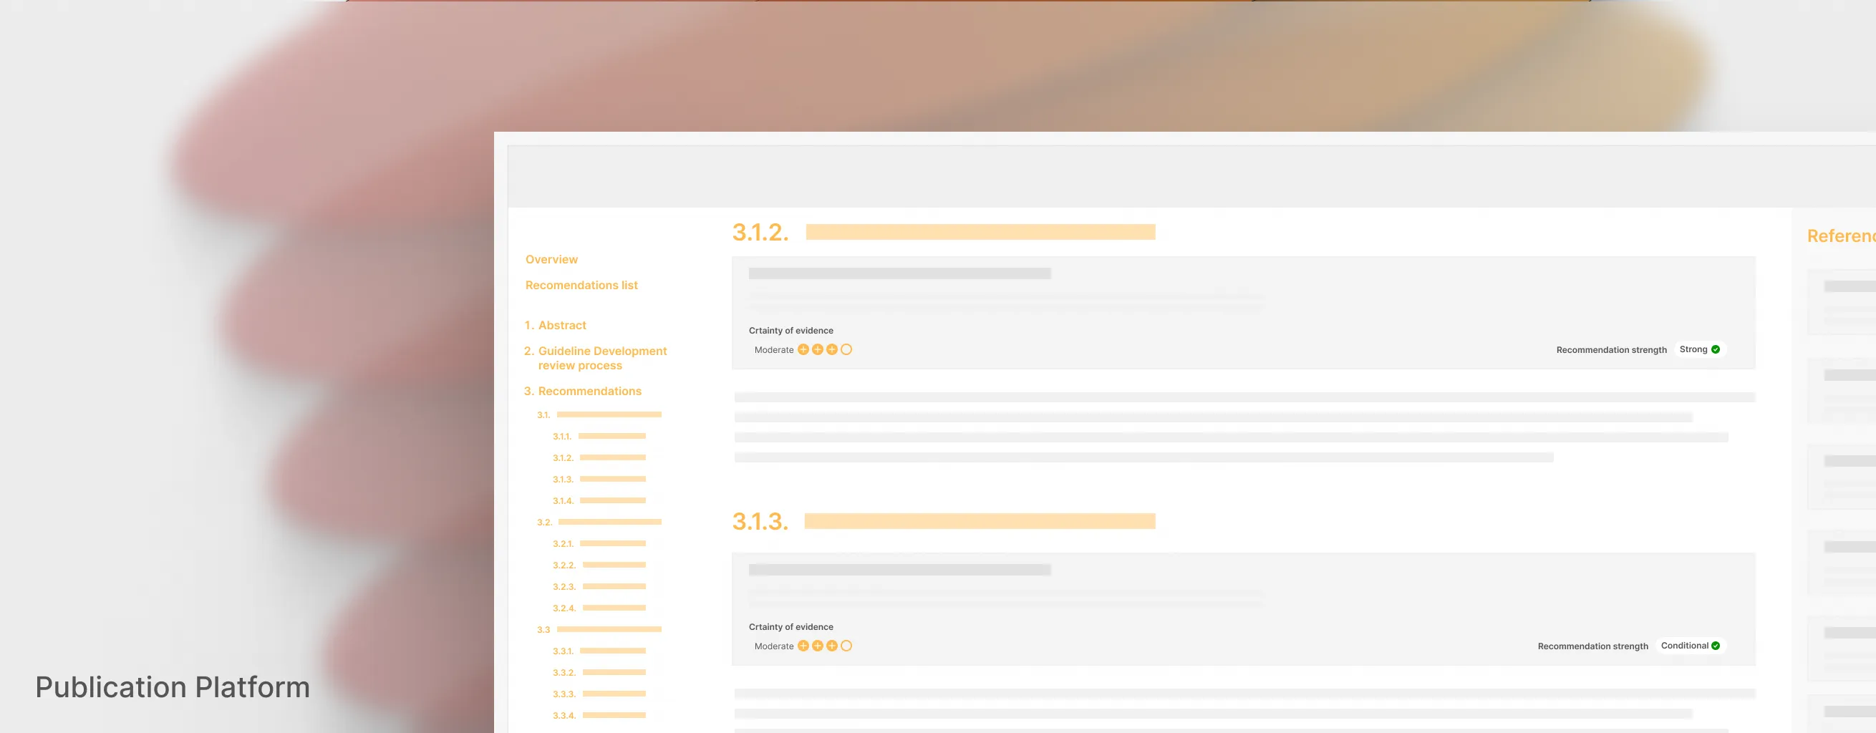Go to section 1. Abstract
The image size is (1876, 733).
[555, 326]
